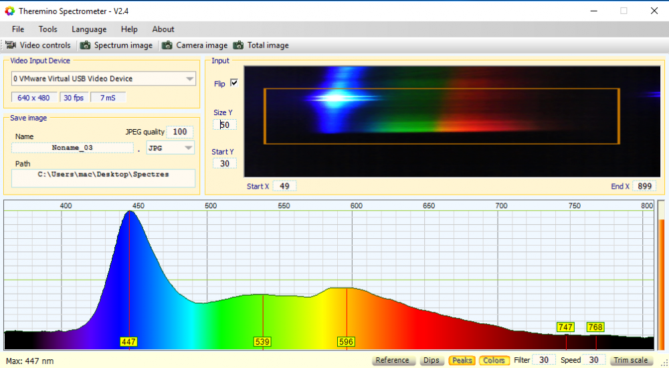
Task: Click the 30 fps value
Action: click(x=74, y=98)
